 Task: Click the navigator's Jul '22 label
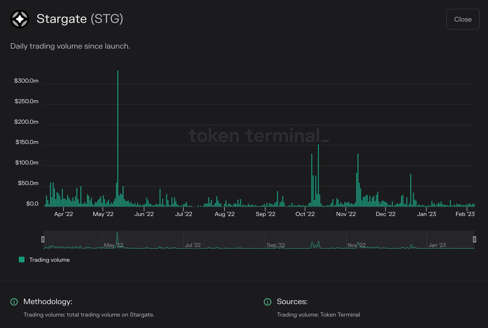[193, 245]
